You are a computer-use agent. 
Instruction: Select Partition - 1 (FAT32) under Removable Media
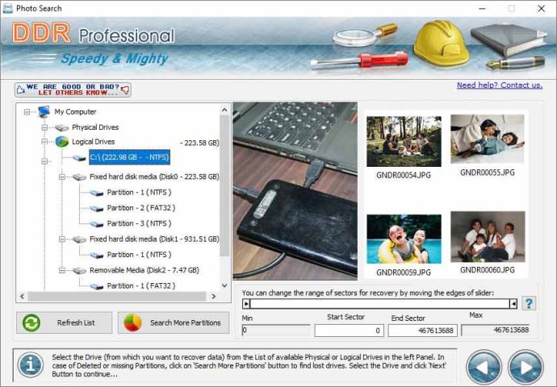coord(141,286)
